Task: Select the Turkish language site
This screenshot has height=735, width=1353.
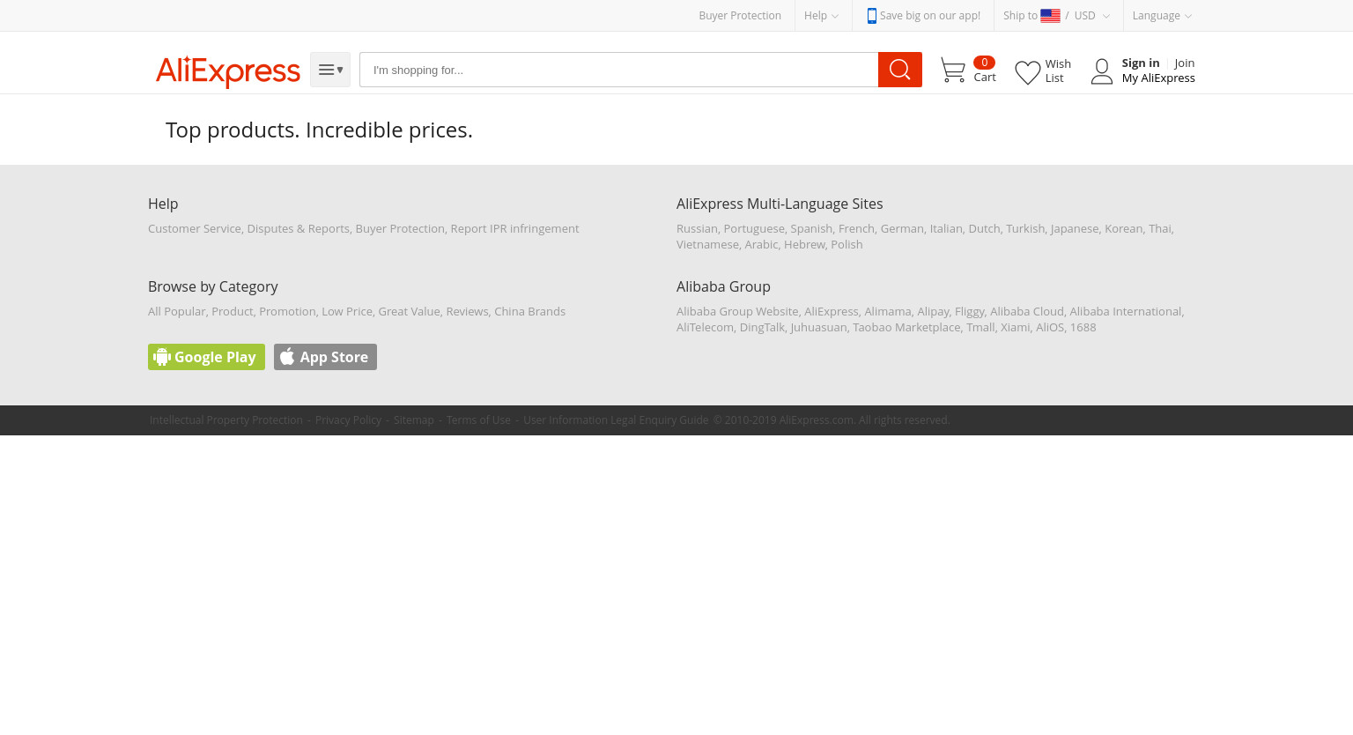Action: (x=1025, y=228)
